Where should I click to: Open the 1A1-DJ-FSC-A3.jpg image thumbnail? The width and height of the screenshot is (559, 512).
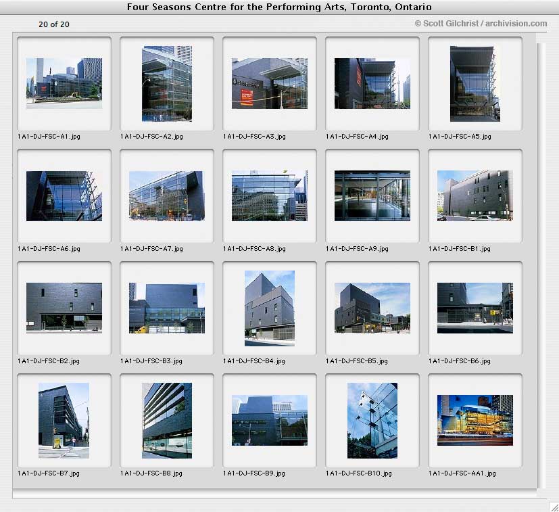(x=270, y=83)
